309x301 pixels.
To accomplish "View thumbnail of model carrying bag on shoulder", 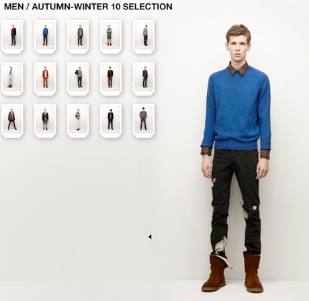I will pyautogui.click(x=78, y=79).
